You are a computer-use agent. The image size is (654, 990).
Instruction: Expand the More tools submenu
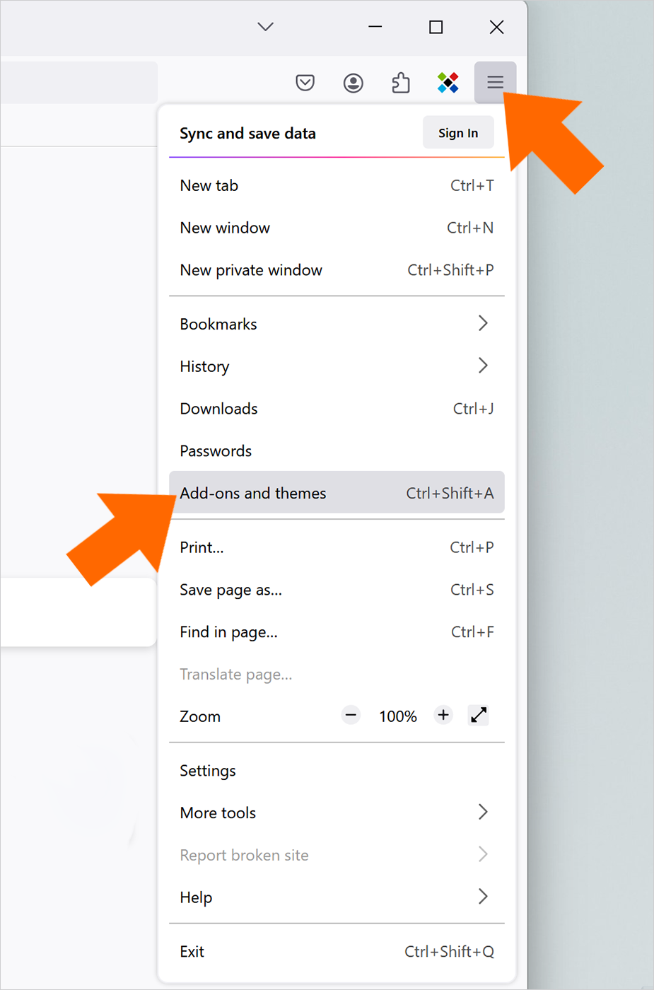337,813
